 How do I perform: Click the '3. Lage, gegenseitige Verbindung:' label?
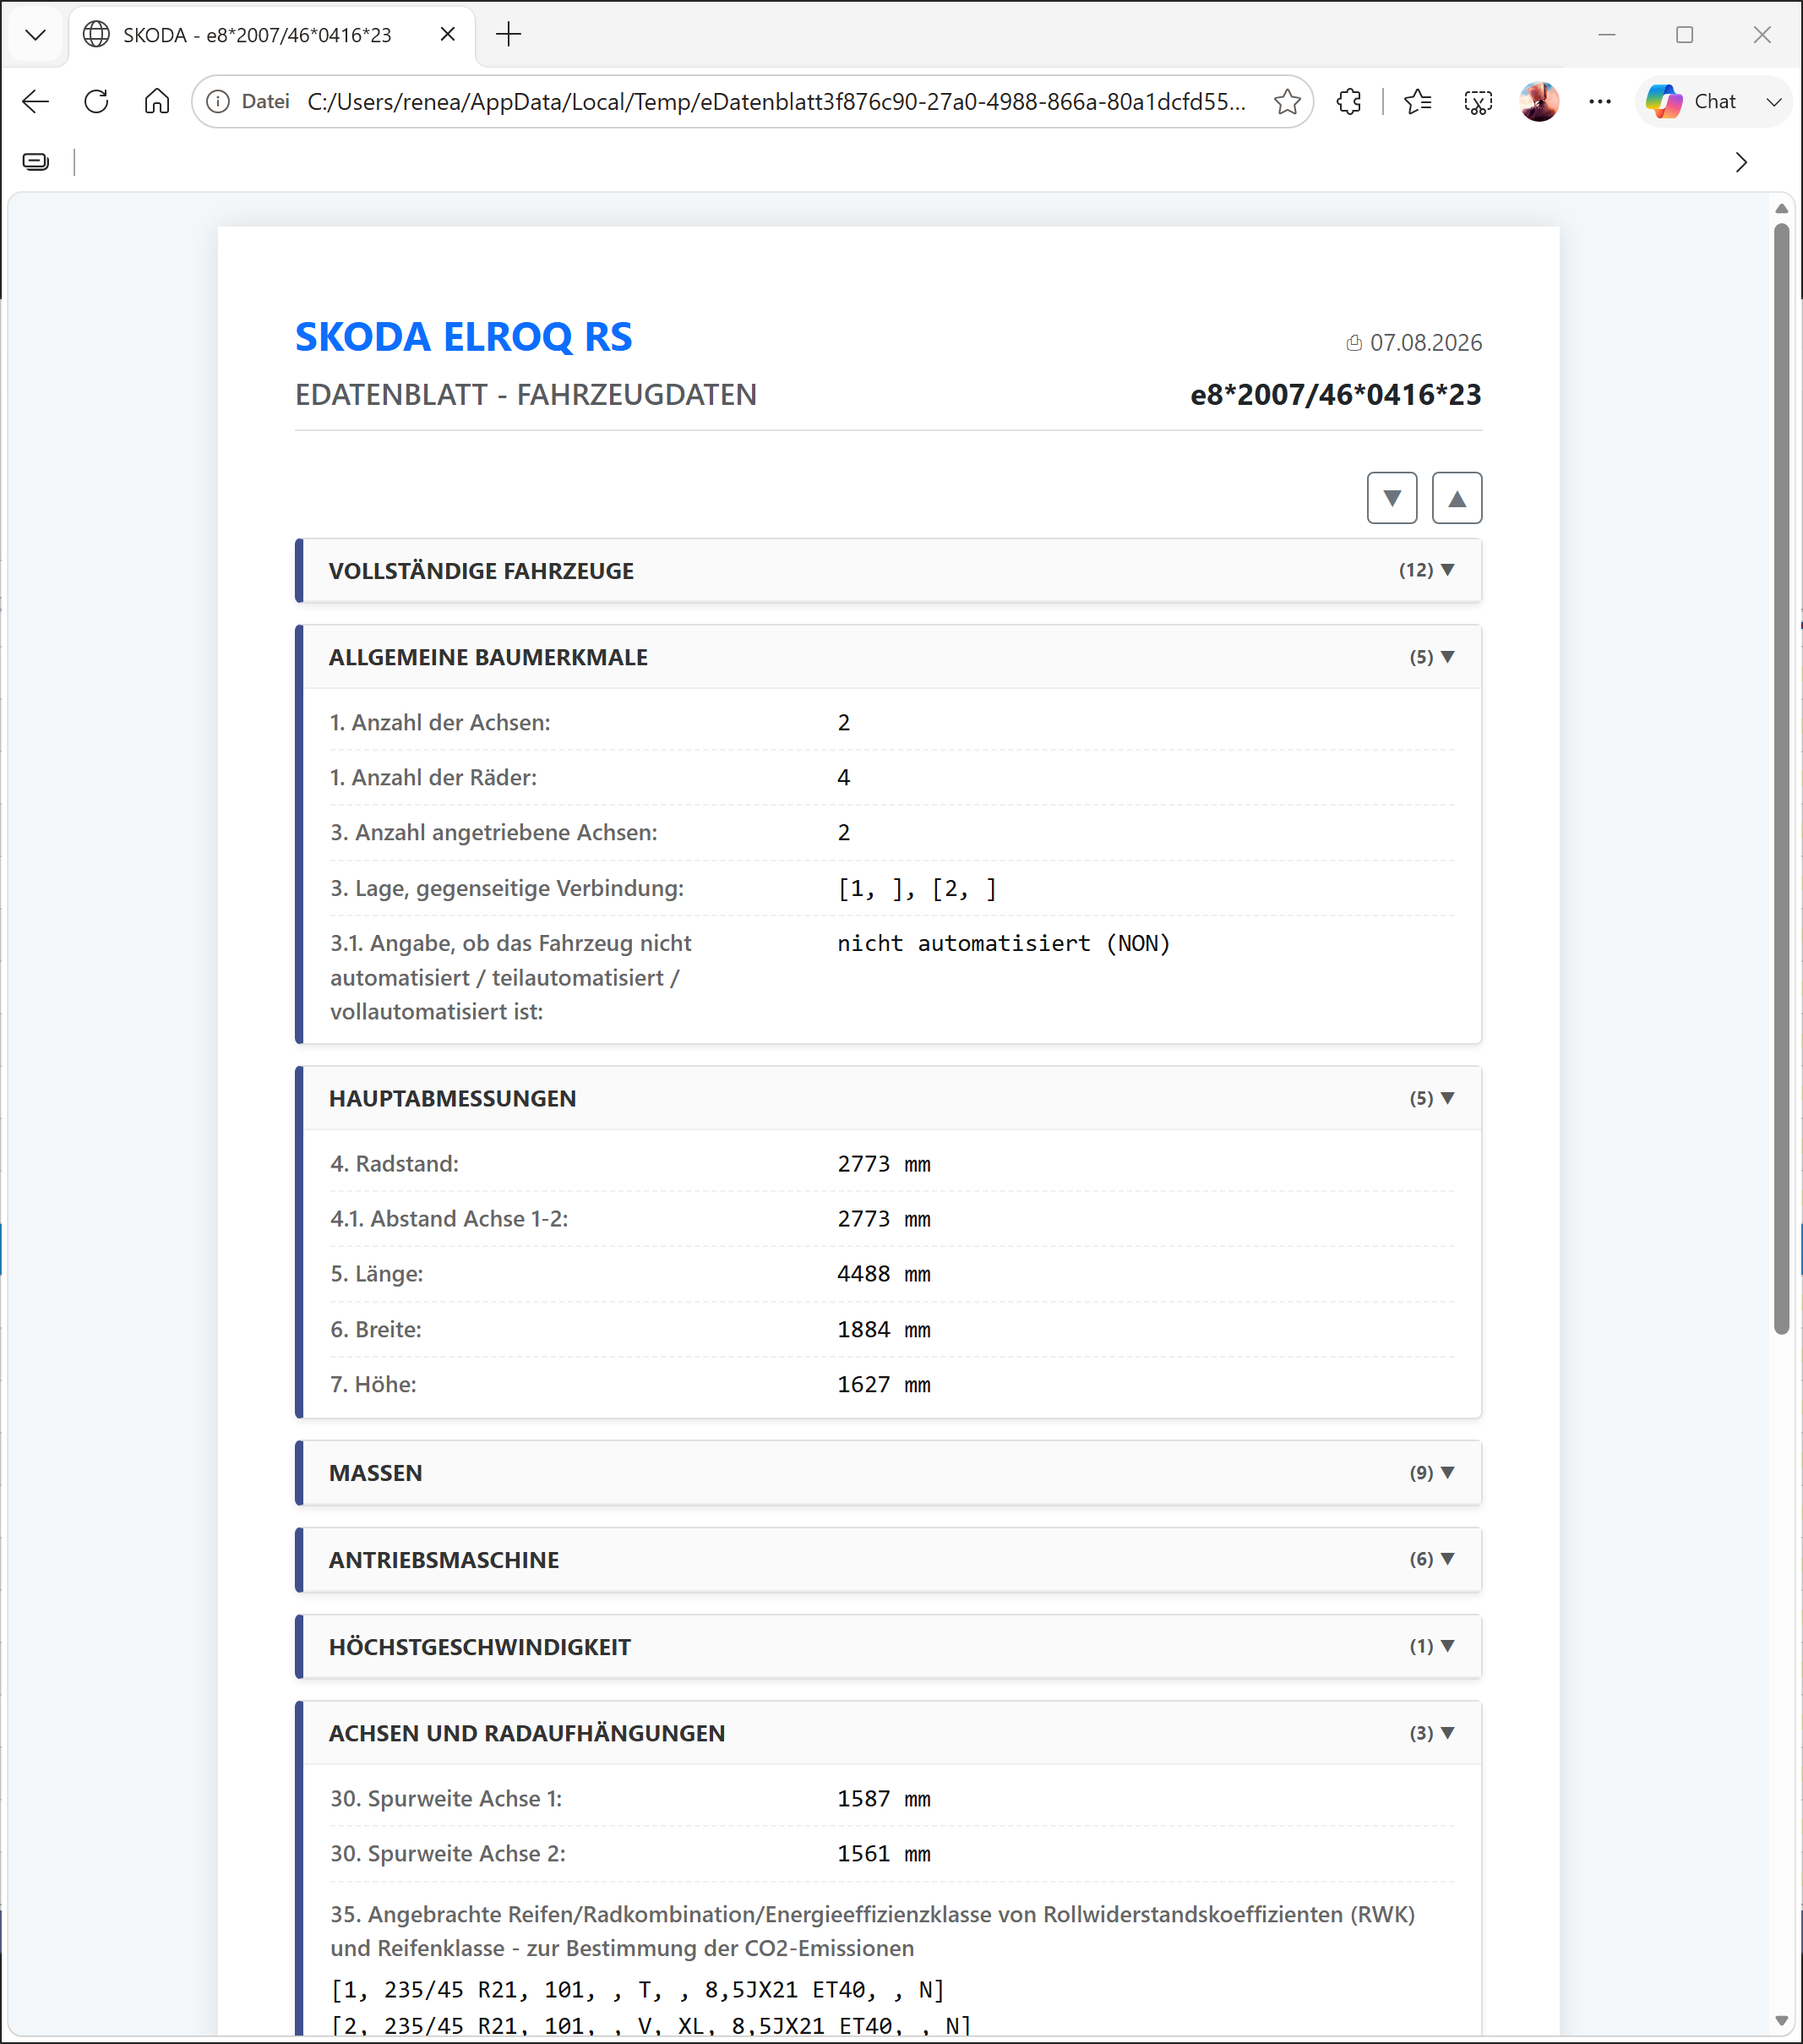pos(507,889)
